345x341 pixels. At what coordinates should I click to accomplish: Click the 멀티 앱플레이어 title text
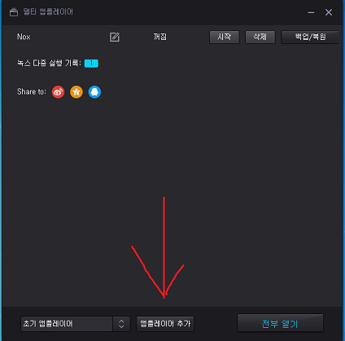(48, 12)
